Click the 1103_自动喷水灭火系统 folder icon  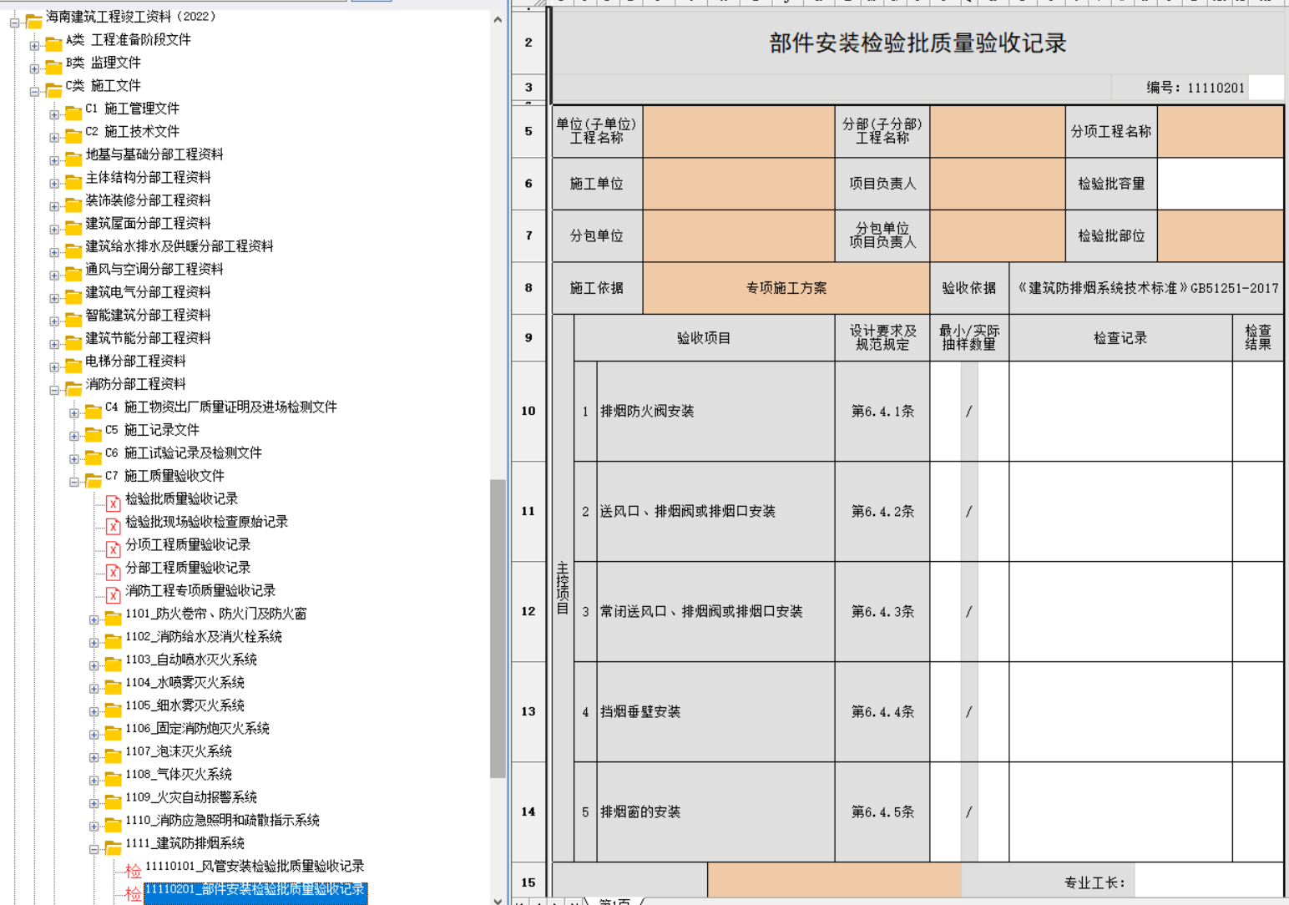tap(114, 663)
